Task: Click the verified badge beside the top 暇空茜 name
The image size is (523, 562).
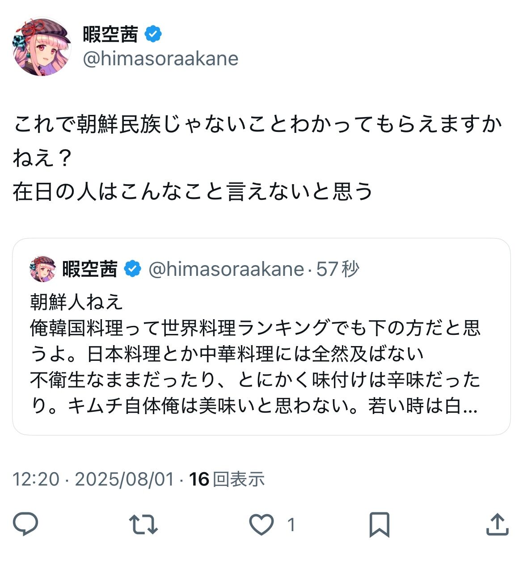Action: coord(153,34)
